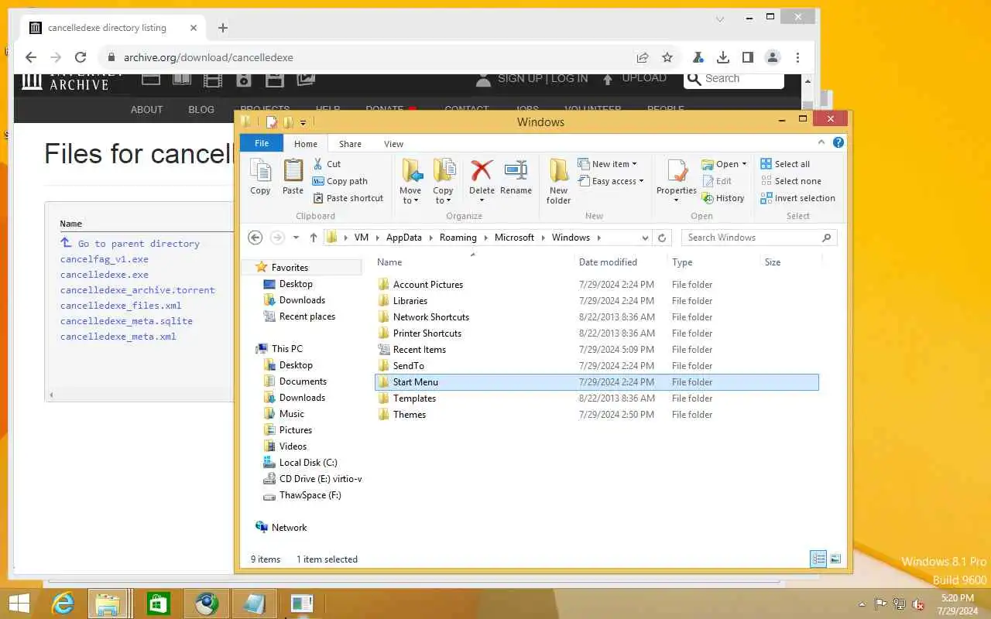Viewport: 991px width, 619px height.
Task: Click the Explorer Help question mark icon
Action: (838, 143)
